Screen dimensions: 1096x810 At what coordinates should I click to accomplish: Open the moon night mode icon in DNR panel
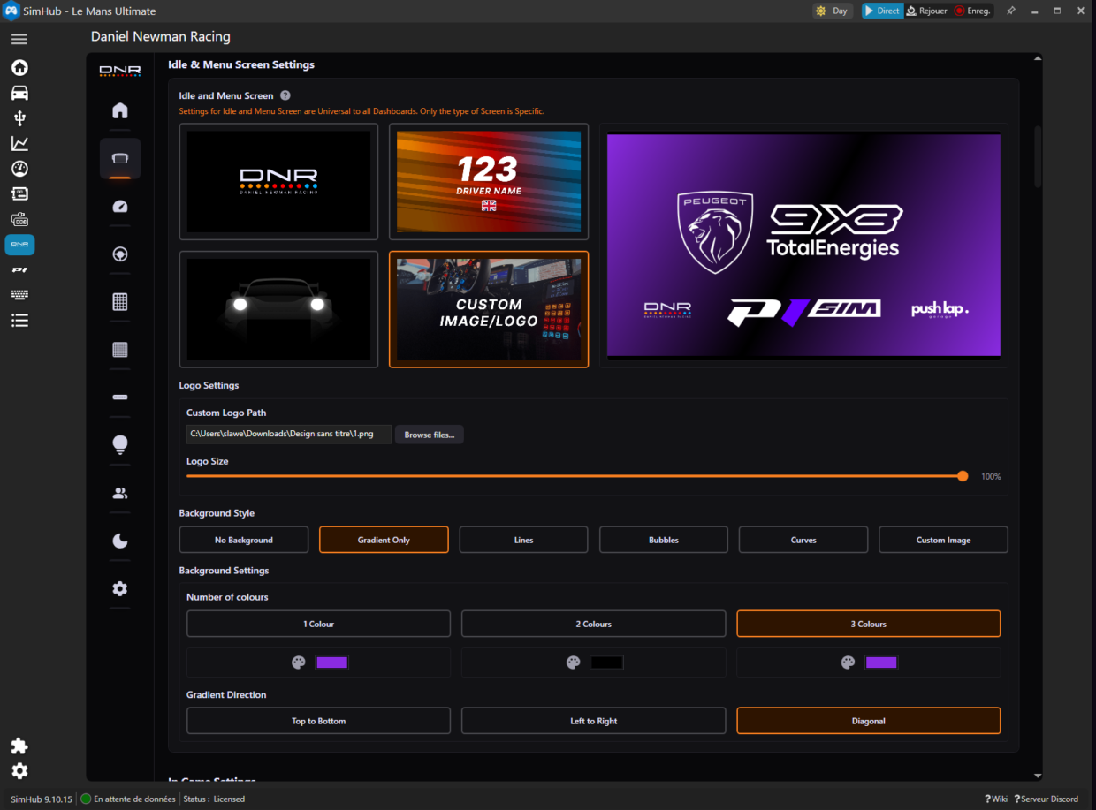tap(119, 541)
